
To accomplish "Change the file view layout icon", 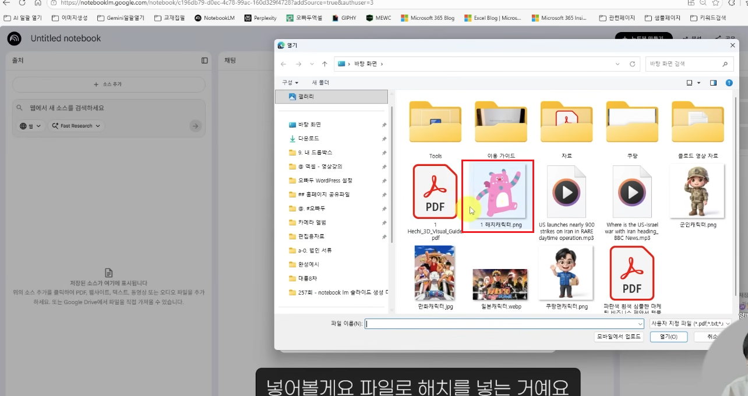I will tap(690, 83).
